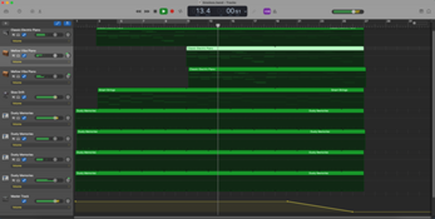Open the LCD display mode dropdown arrow
The width and height of the screenshot is (435, 219).
tap(245, 11)
